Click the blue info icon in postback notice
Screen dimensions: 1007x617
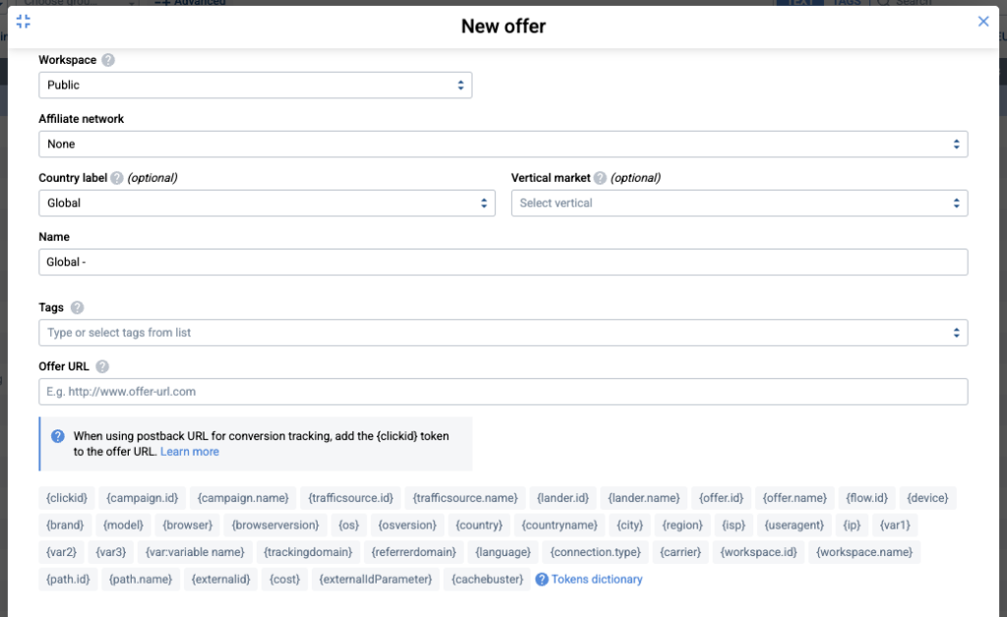[x=58, y=435]
